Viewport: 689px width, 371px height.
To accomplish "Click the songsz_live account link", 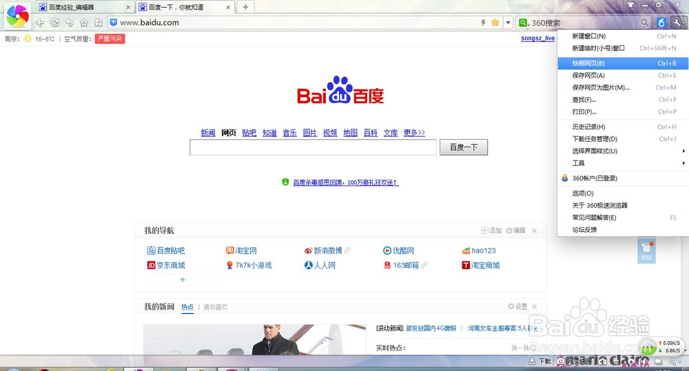I will [538, 39].
